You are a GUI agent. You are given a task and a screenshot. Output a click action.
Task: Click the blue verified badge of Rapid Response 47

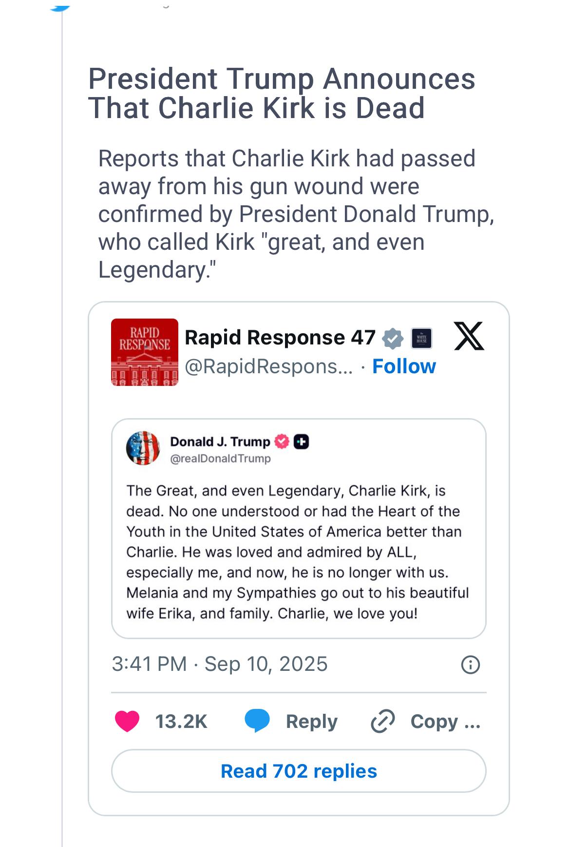[x=393, y=338]
